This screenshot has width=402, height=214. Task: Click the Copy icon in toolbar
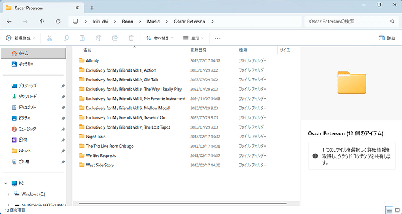(x=66, y=38)
